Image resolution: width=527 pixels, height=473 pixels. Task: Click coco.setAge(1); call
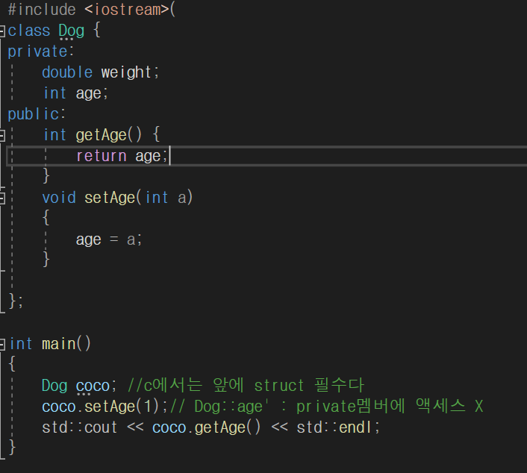click(105, 407)
